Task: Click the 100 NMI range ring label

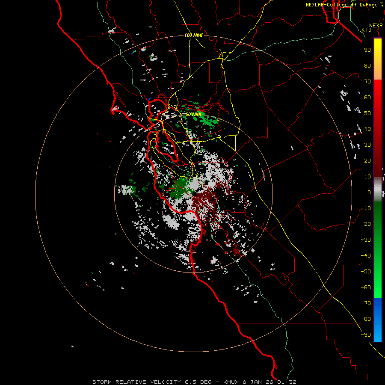Action: (x=193, y=35)
